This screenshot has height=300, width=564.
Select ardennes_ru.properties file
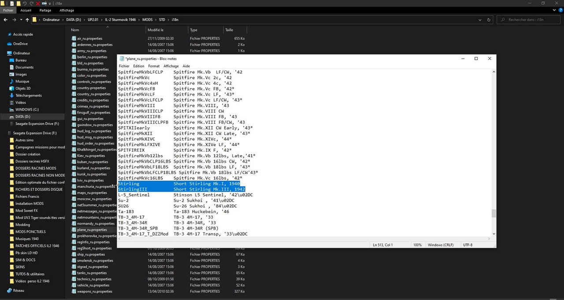(x=95, y=44)
